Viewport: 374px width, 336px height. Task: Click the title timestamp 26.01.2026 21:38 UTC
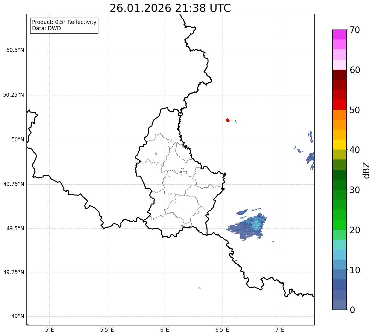pos(170,8)
